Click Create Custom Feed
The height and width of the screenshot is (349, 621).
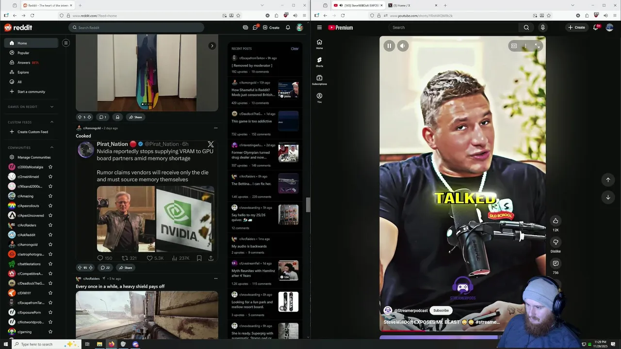coord(31,132)
